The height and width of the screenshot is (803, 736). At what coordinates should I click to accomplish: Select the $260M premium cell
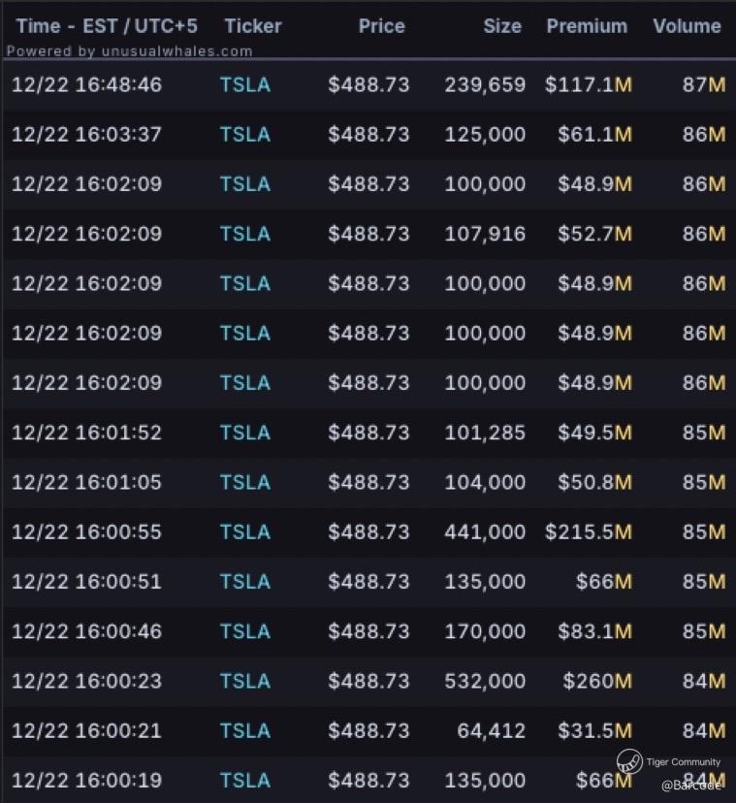coord(595,682)
